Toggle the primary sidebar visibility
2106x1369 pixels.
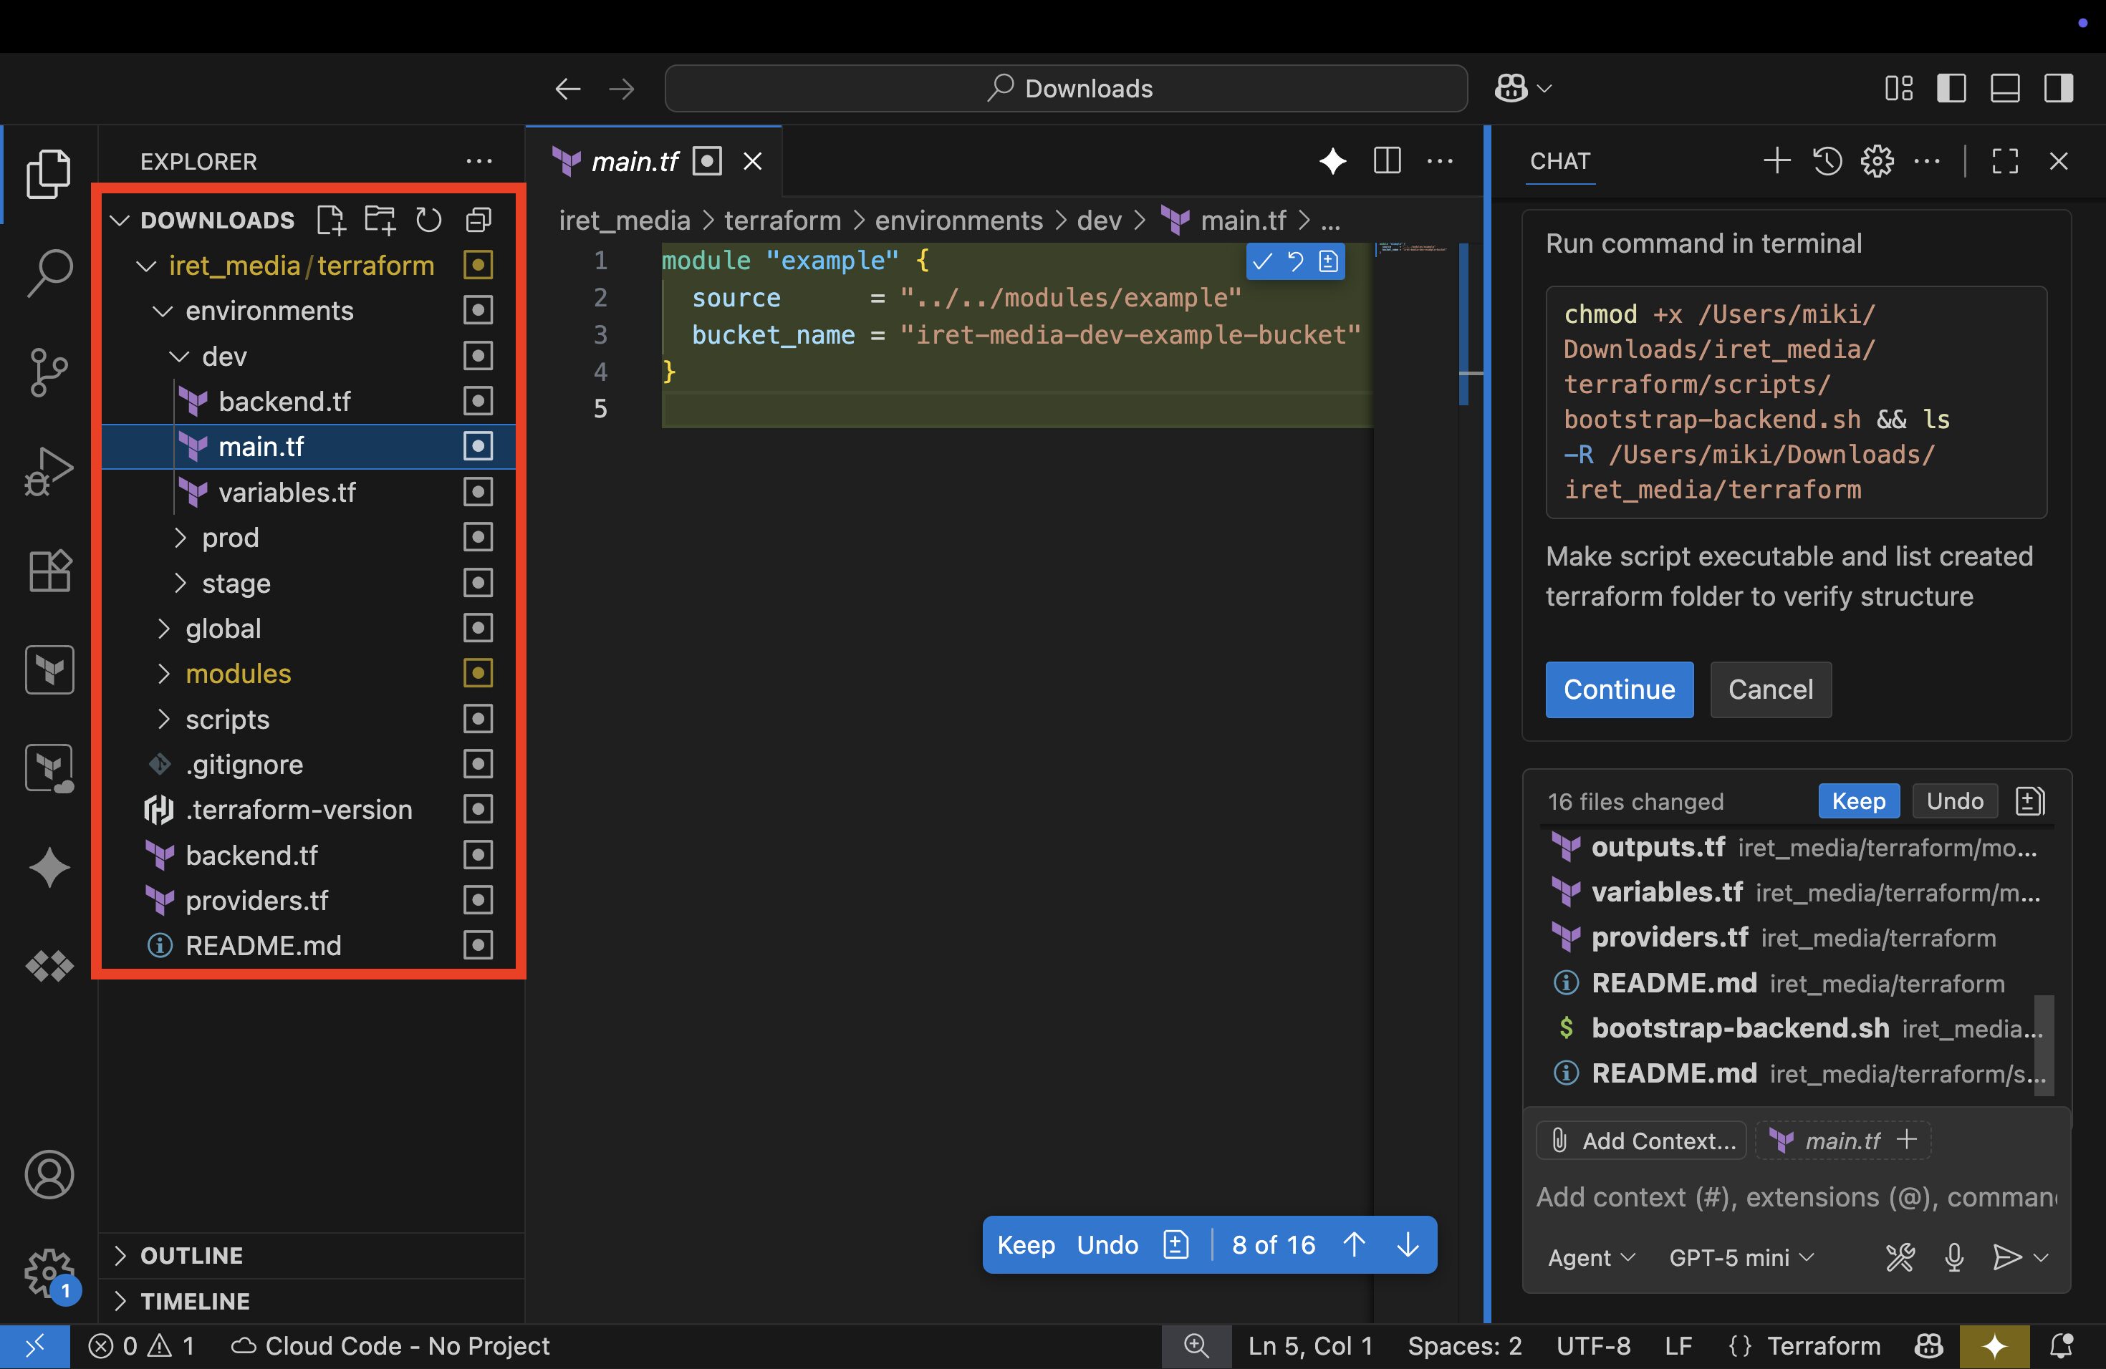(x=1951, y=89)
